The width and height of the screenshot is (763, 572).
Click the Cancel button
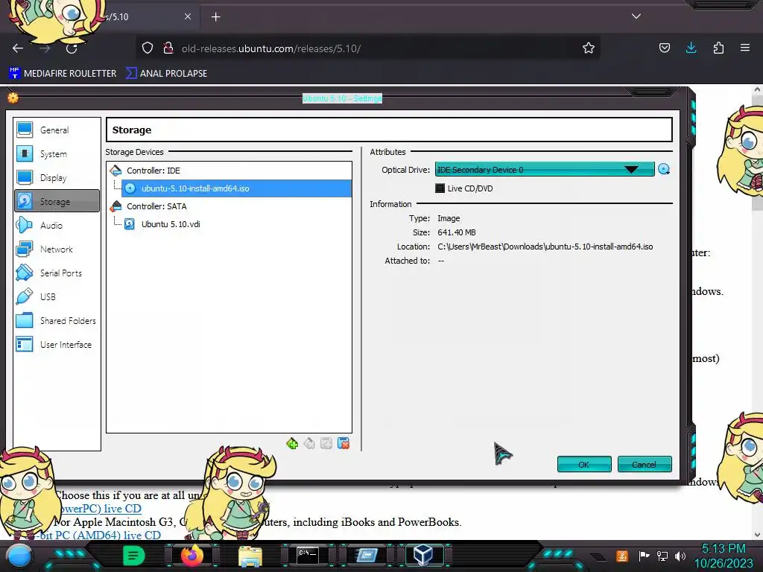645,464
